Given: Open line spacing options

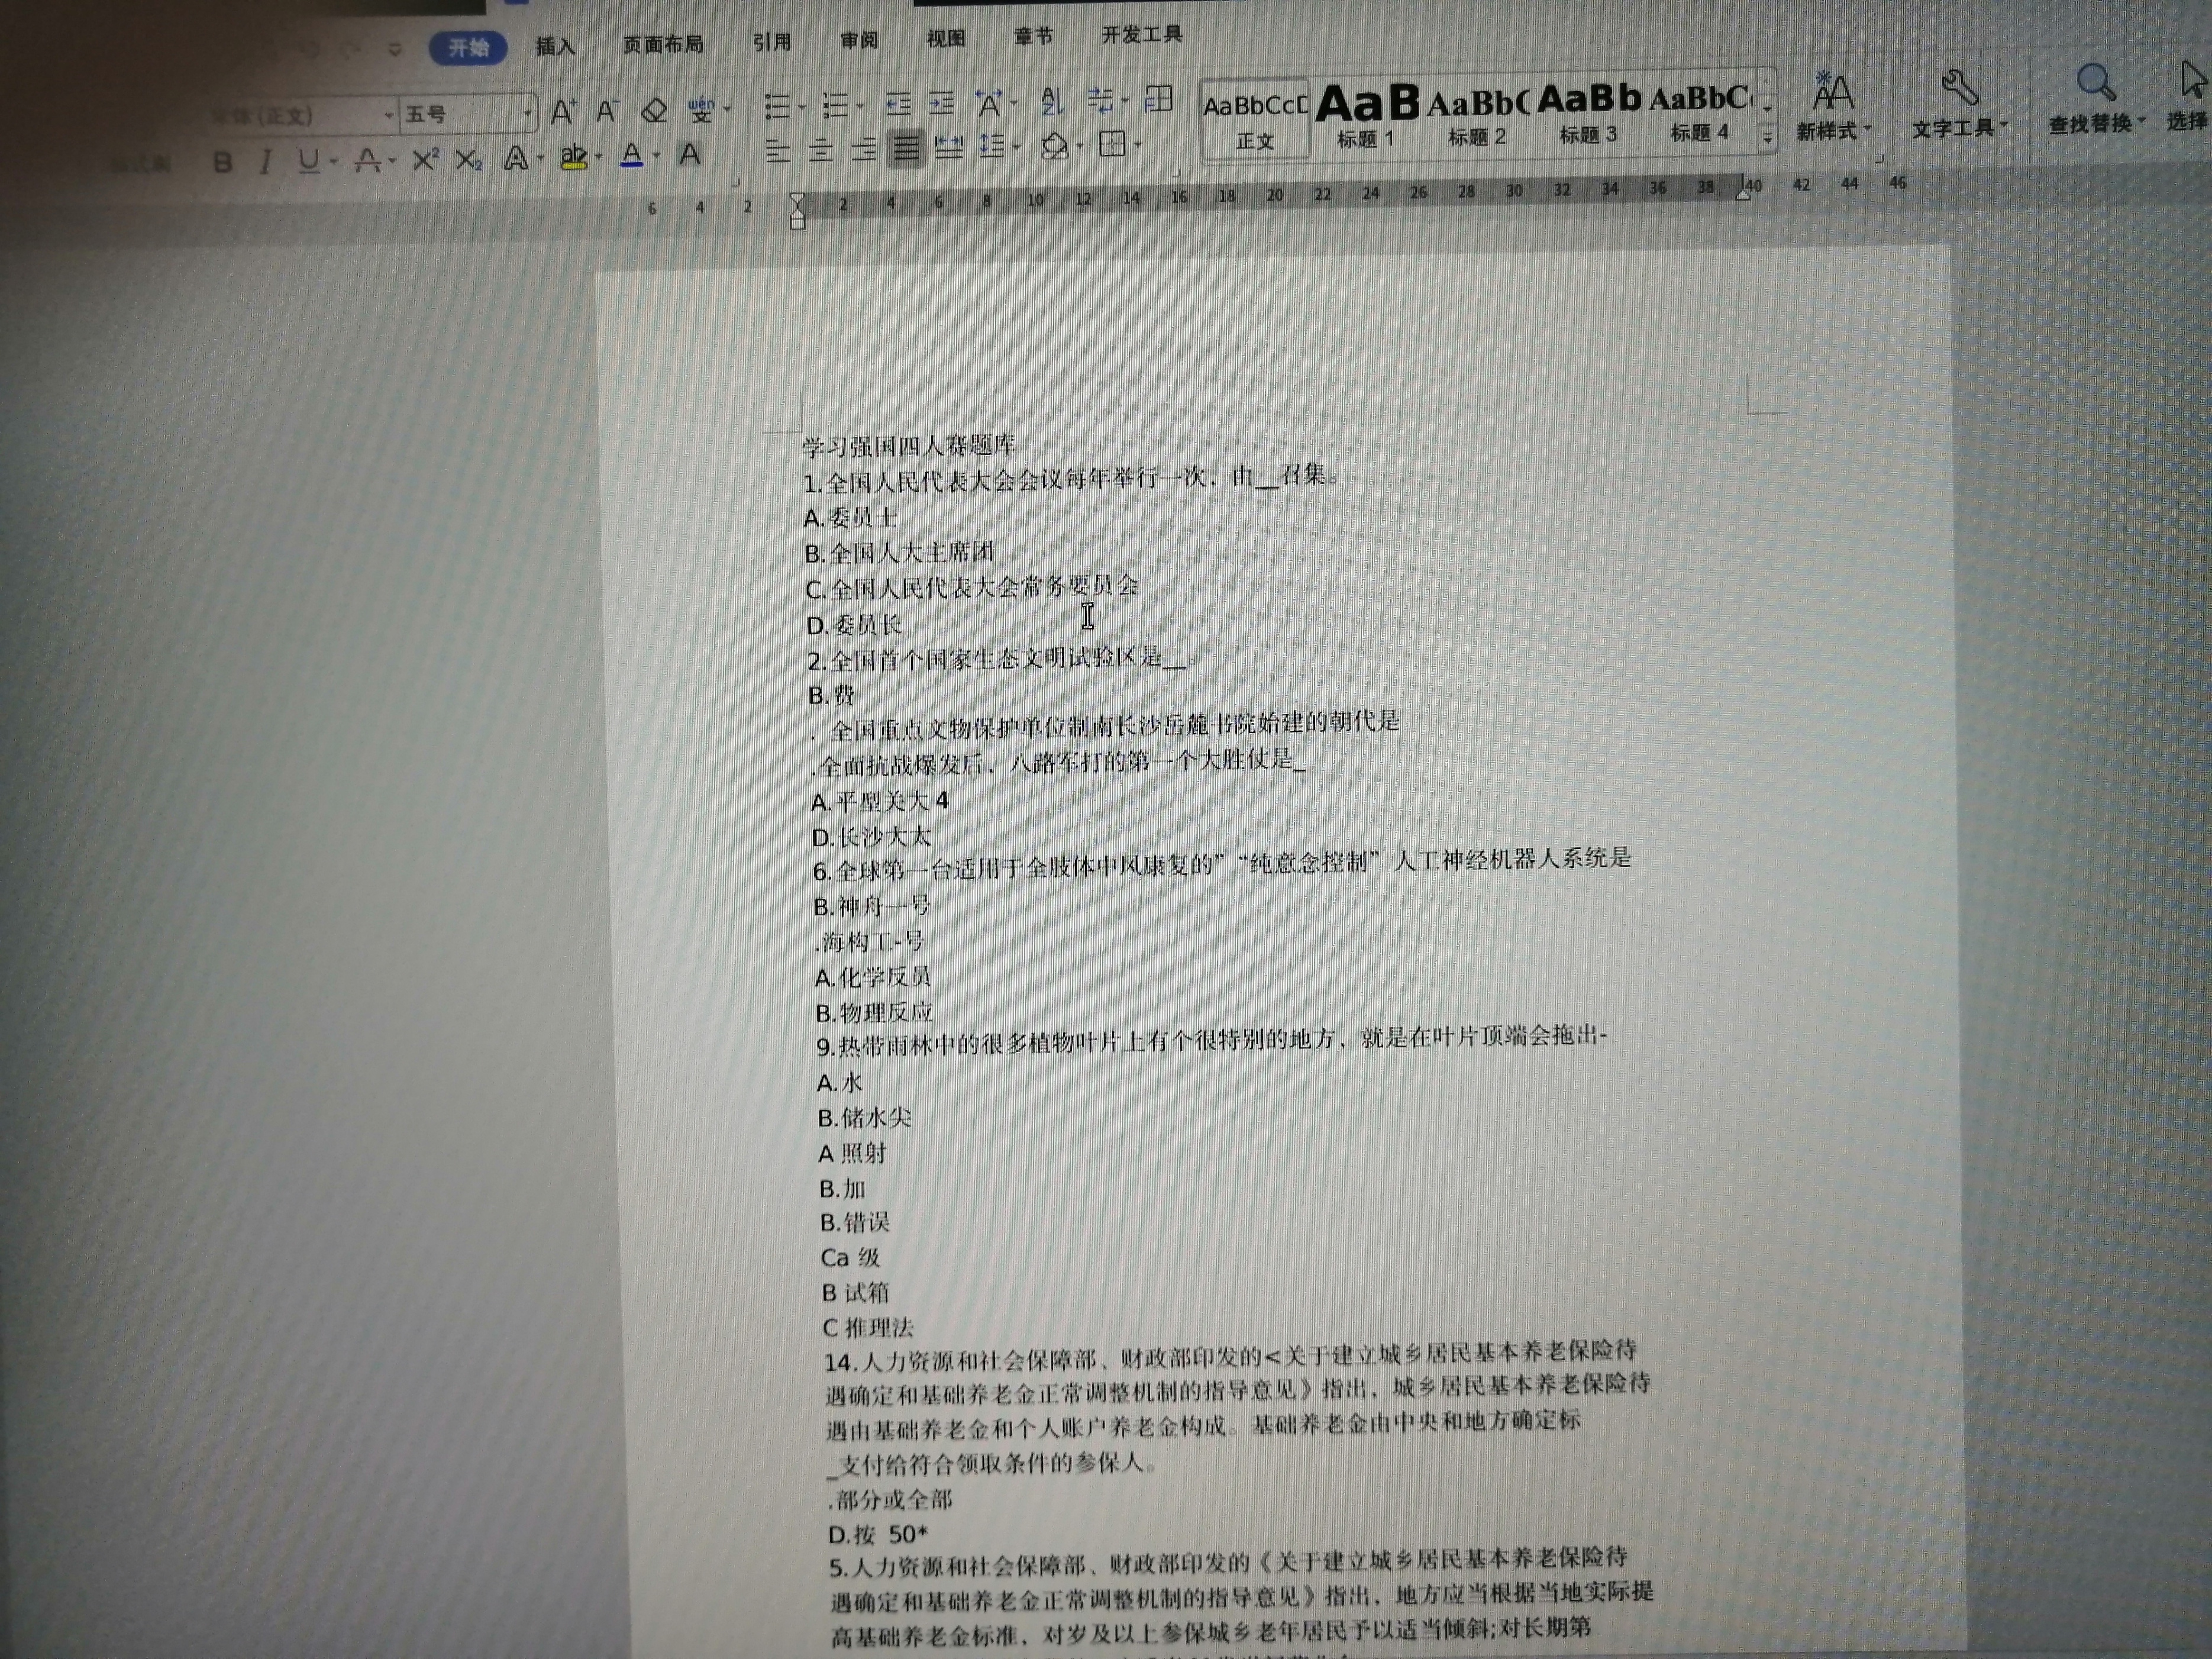Looking at the screenshot, I should click(992, 146).
